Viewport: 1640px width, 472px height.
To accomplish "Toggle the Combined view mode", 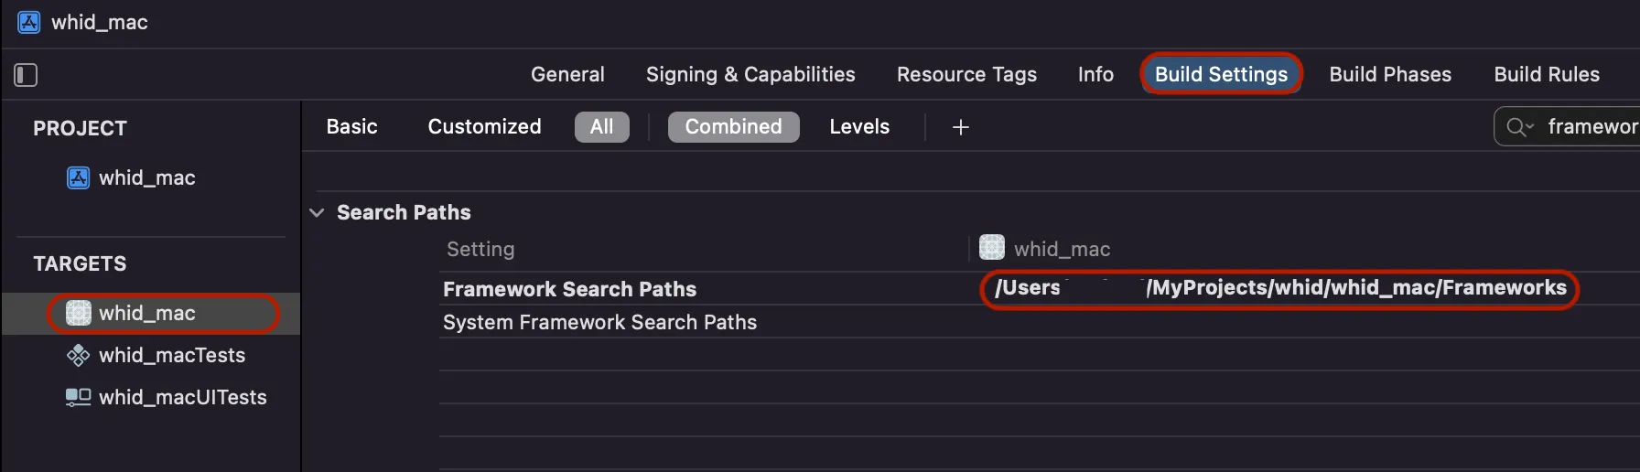I will (734, 127).
